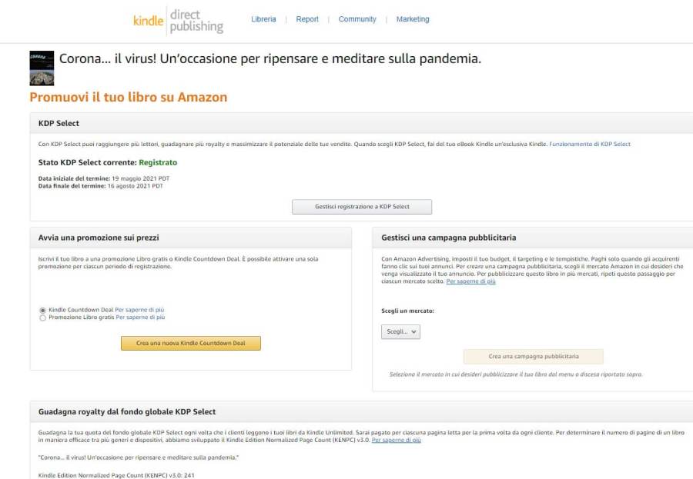
Task: Select the Kindle Countdown Deal radio option
Action: point(43,310)
